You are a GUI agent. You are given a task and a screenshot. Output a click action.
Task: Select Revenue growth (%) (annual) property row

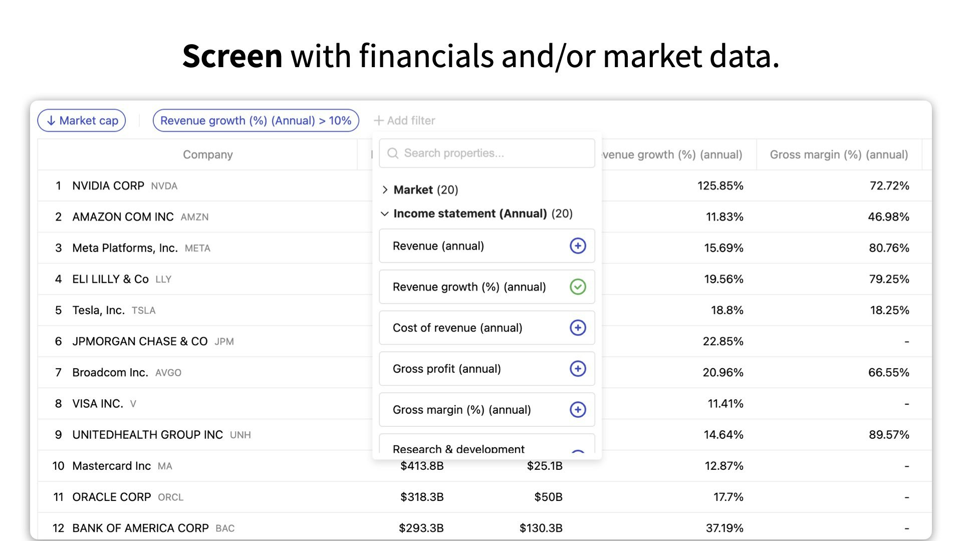[x=487, y=287]
